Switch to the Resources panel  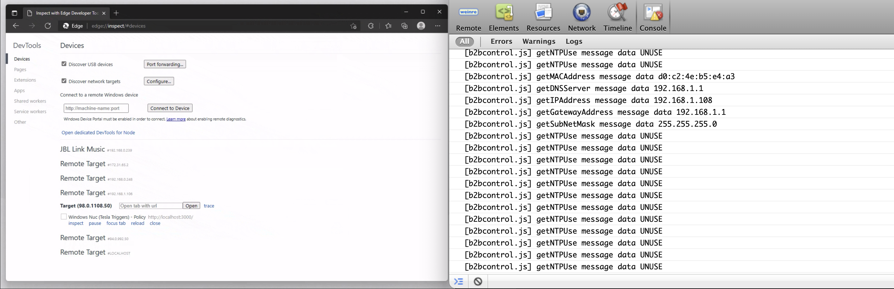point(543,17)
